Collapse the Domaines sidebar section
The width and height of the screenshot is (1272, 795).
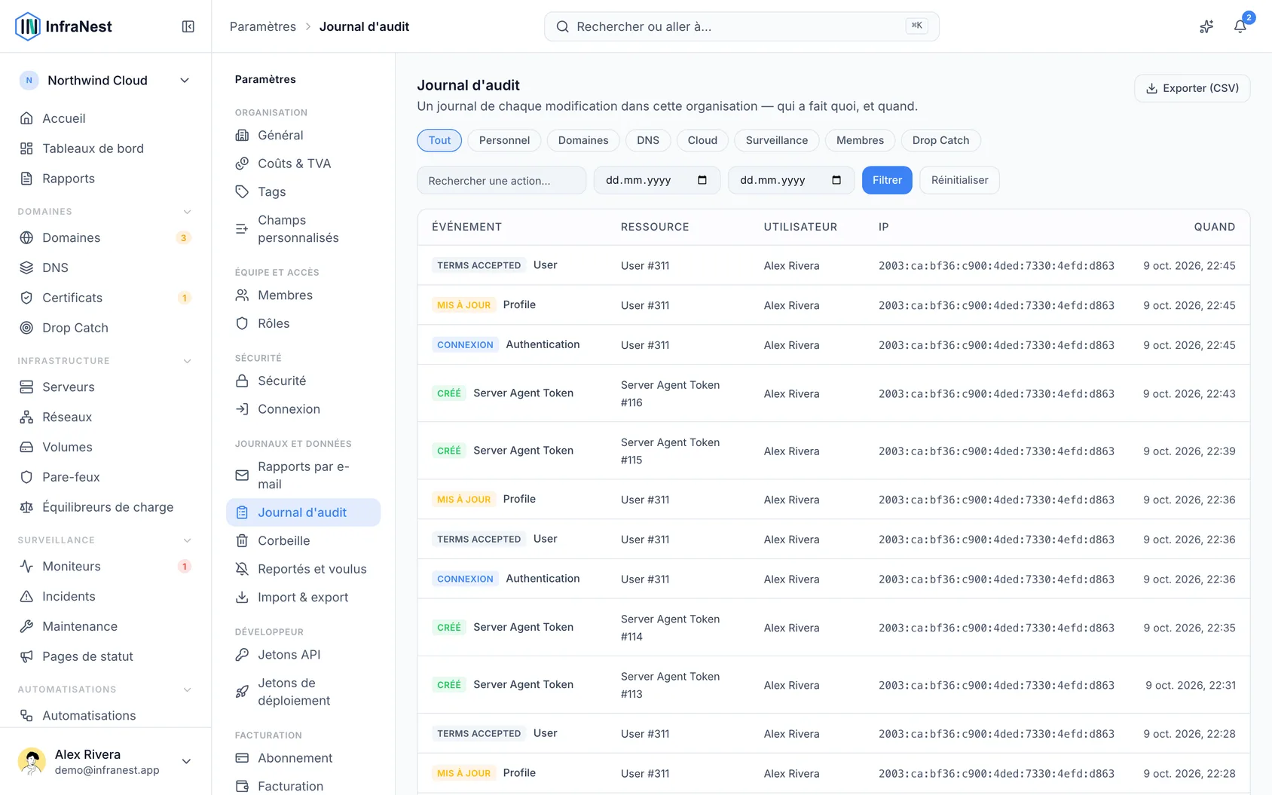click(x=187, y=212)
